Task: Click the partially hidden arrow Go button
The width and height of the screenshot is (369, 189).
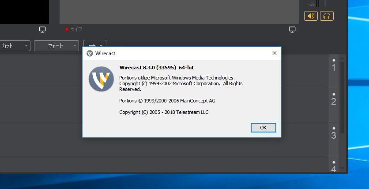Action: coord(95,44)
